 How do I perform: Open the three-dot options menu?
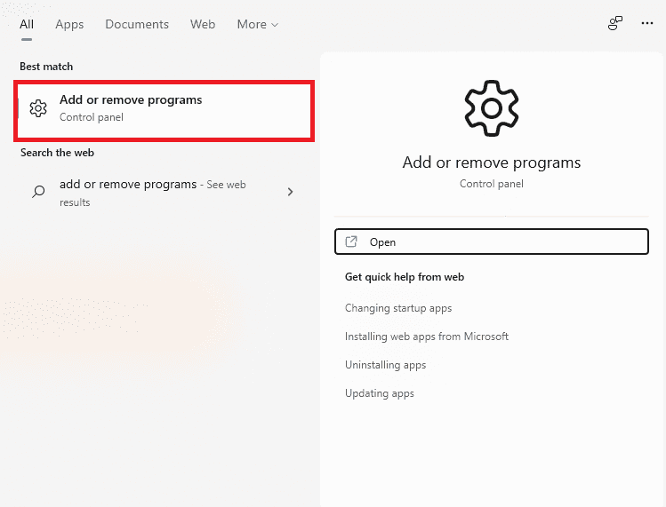[x=647, y=23]
